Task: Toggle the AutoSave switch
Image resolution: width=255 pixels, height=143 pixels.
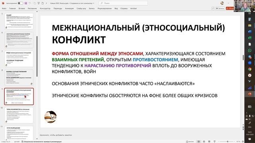Action: (20, 3)
